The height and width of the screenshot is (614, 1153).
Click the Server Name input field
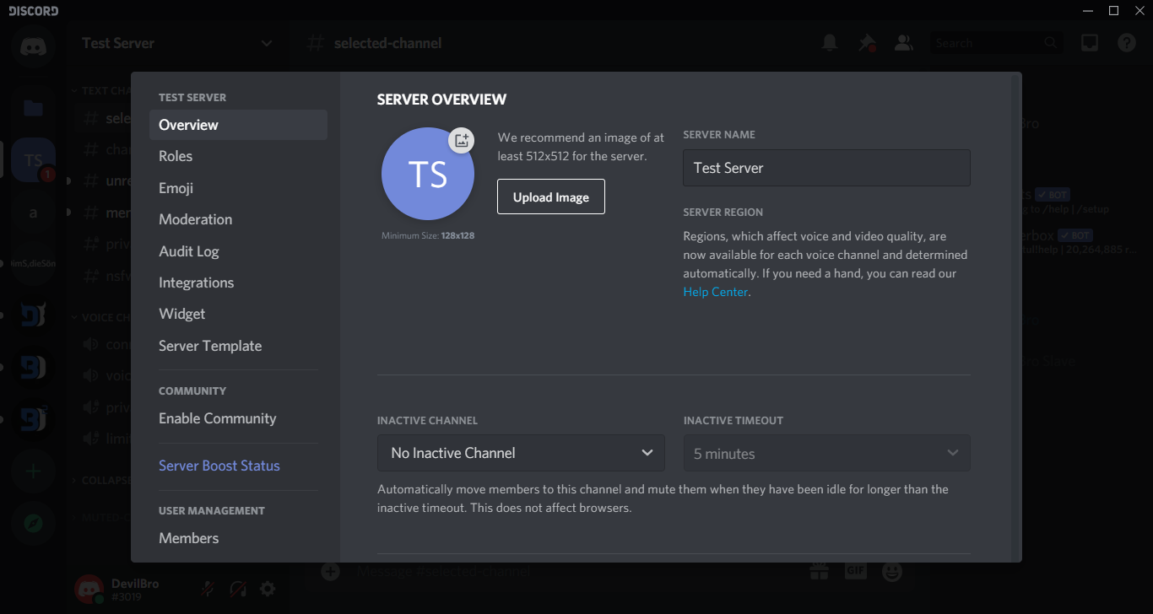[826, 168]
